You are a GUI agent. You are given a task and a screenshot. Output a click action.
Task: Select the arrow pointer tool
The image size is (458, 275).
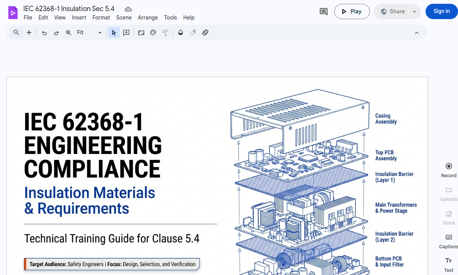pos(114,33)
